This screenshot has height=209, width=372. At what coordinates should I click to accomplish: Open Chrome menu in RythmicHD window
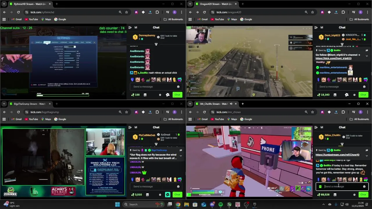(182, 12)
